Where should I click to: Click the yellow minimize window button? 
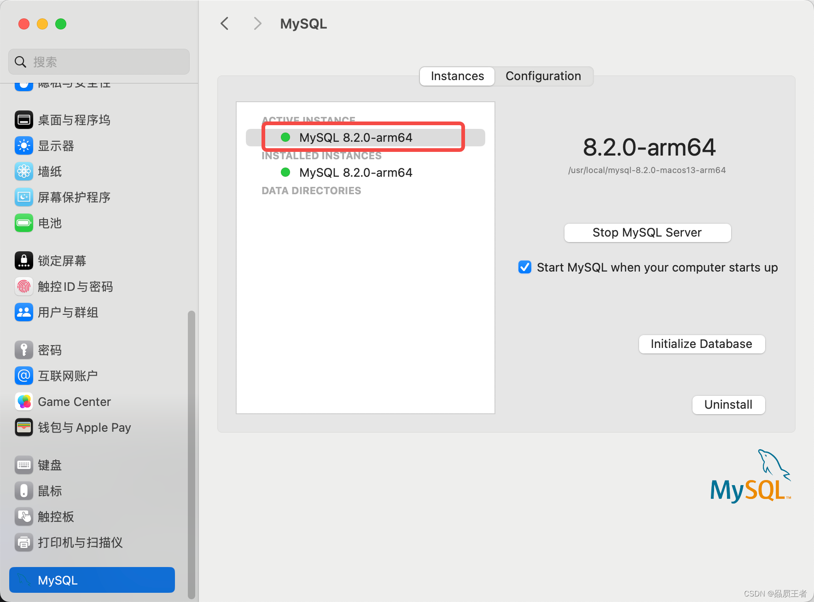pos(42,24)
